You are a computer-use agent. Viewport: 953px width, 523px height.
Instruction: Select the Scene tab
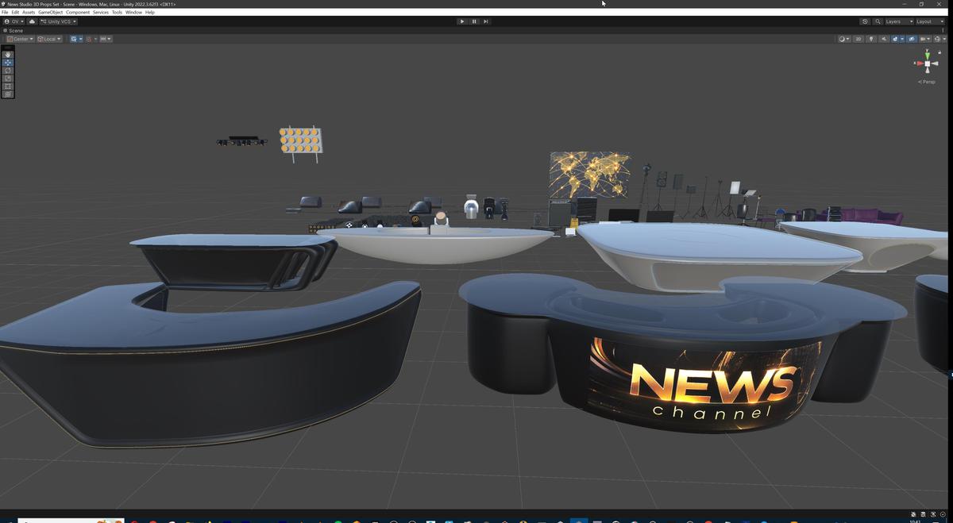[x=14, y=30]
